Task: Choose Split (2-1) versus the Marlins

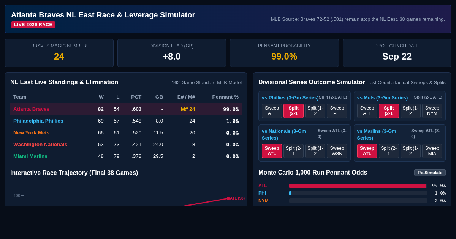Action: [x=389, y=151]
